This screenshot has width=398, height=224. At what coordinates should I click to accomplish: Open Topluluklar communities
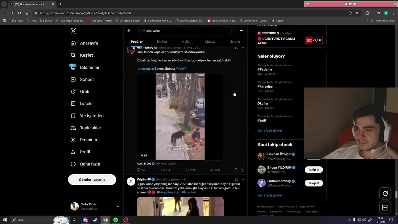[86, 128]
